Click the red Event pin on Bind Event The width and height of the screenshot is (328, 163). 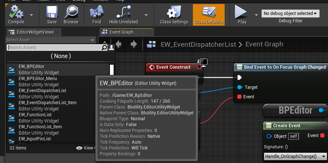point(240,97)
